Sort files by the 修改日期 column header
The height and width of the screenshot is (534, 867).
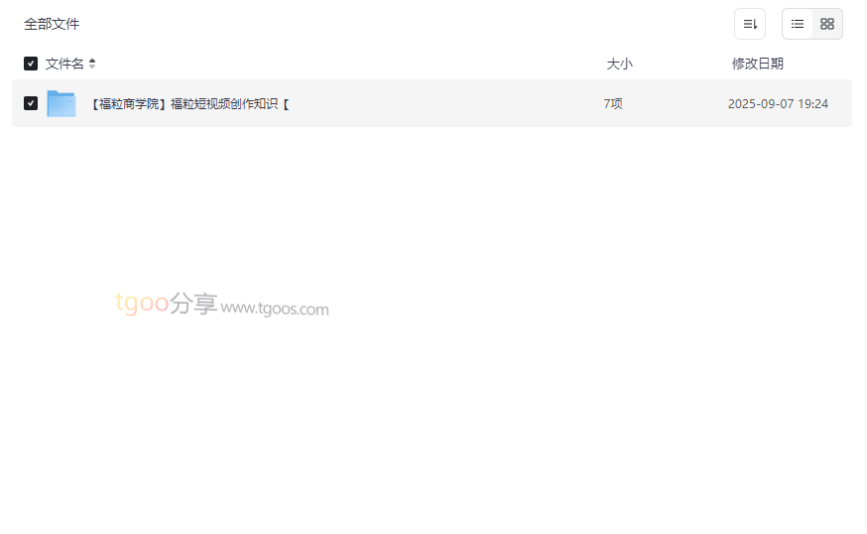click(x=758, y=64)
